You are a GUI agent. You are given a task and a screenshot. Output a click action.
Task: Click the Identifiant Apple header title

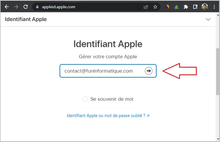click(x=26, y=19)
